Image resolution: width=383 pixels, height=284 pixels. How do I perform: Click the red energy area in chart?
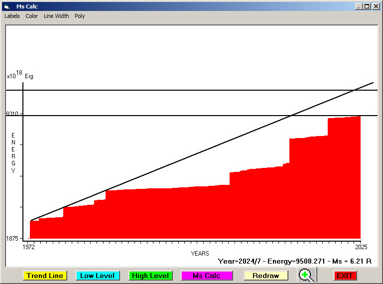pos(199,214)
